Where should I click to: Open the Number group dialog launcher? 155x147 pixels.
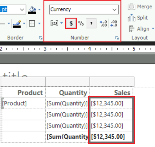(117, 38)
